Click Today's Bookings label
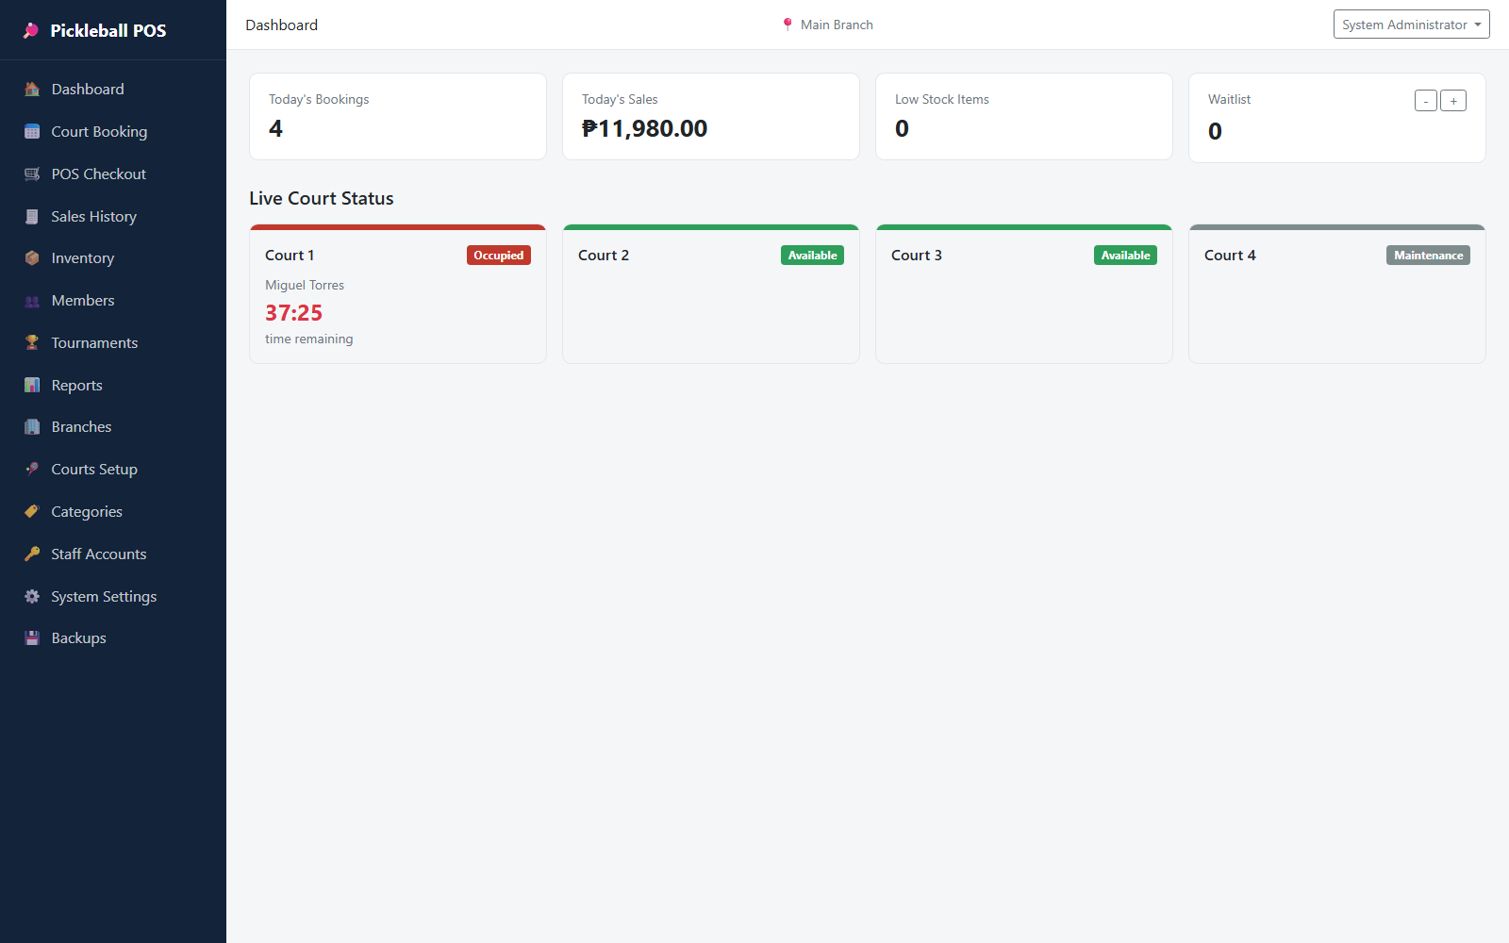Screen dimensions: 1509x943 click(x=319, y=99)
